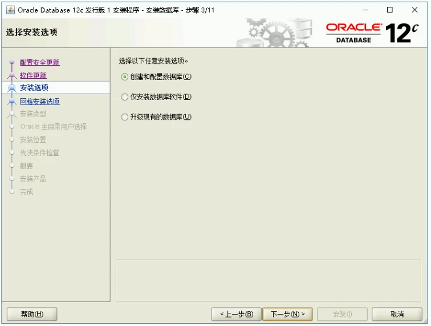This screenshot has width=431, height=326.
Task: Open the 配置安全更新 step link
Action: point(39,62)
